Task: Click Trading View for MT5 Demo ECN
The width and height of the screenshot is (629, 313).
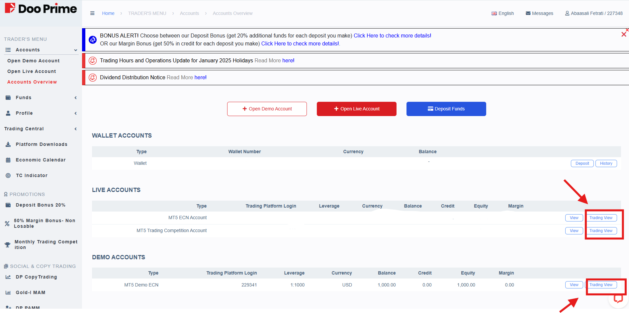Action: 601,285
